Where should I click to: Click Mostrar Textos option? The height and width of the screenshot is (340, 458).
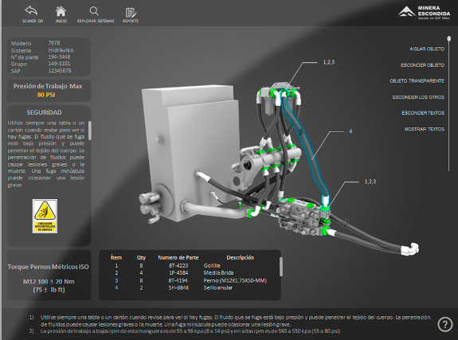[424, 129]
